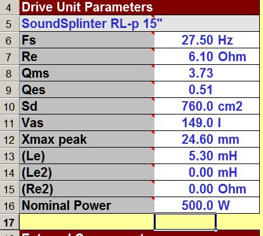Select row header 8

pos(10,73)
